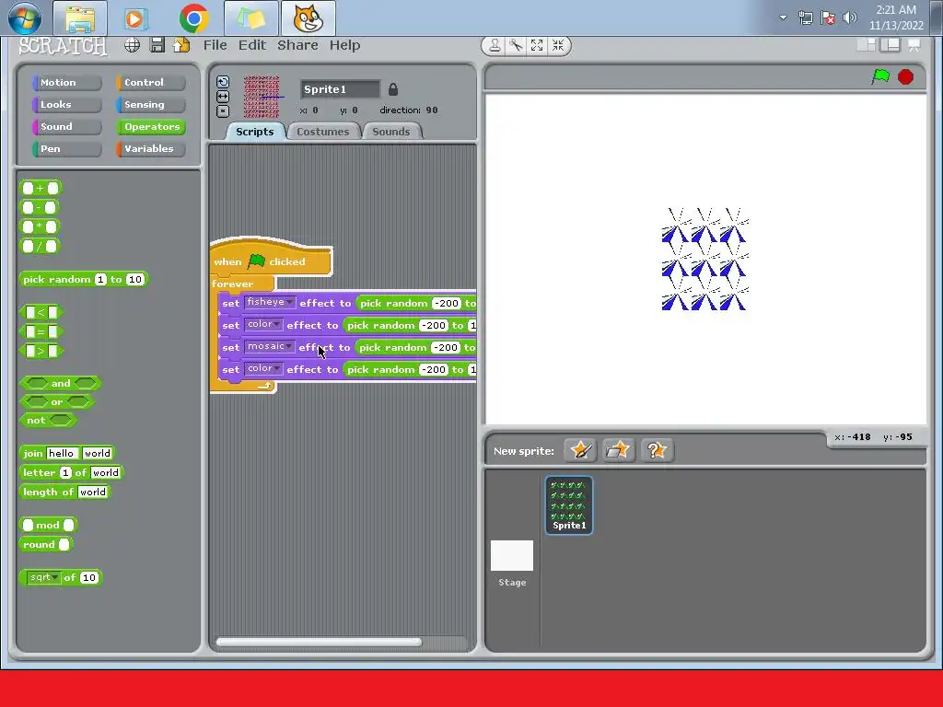
Task: Click the and boolean block
Action: pos(60,384)
